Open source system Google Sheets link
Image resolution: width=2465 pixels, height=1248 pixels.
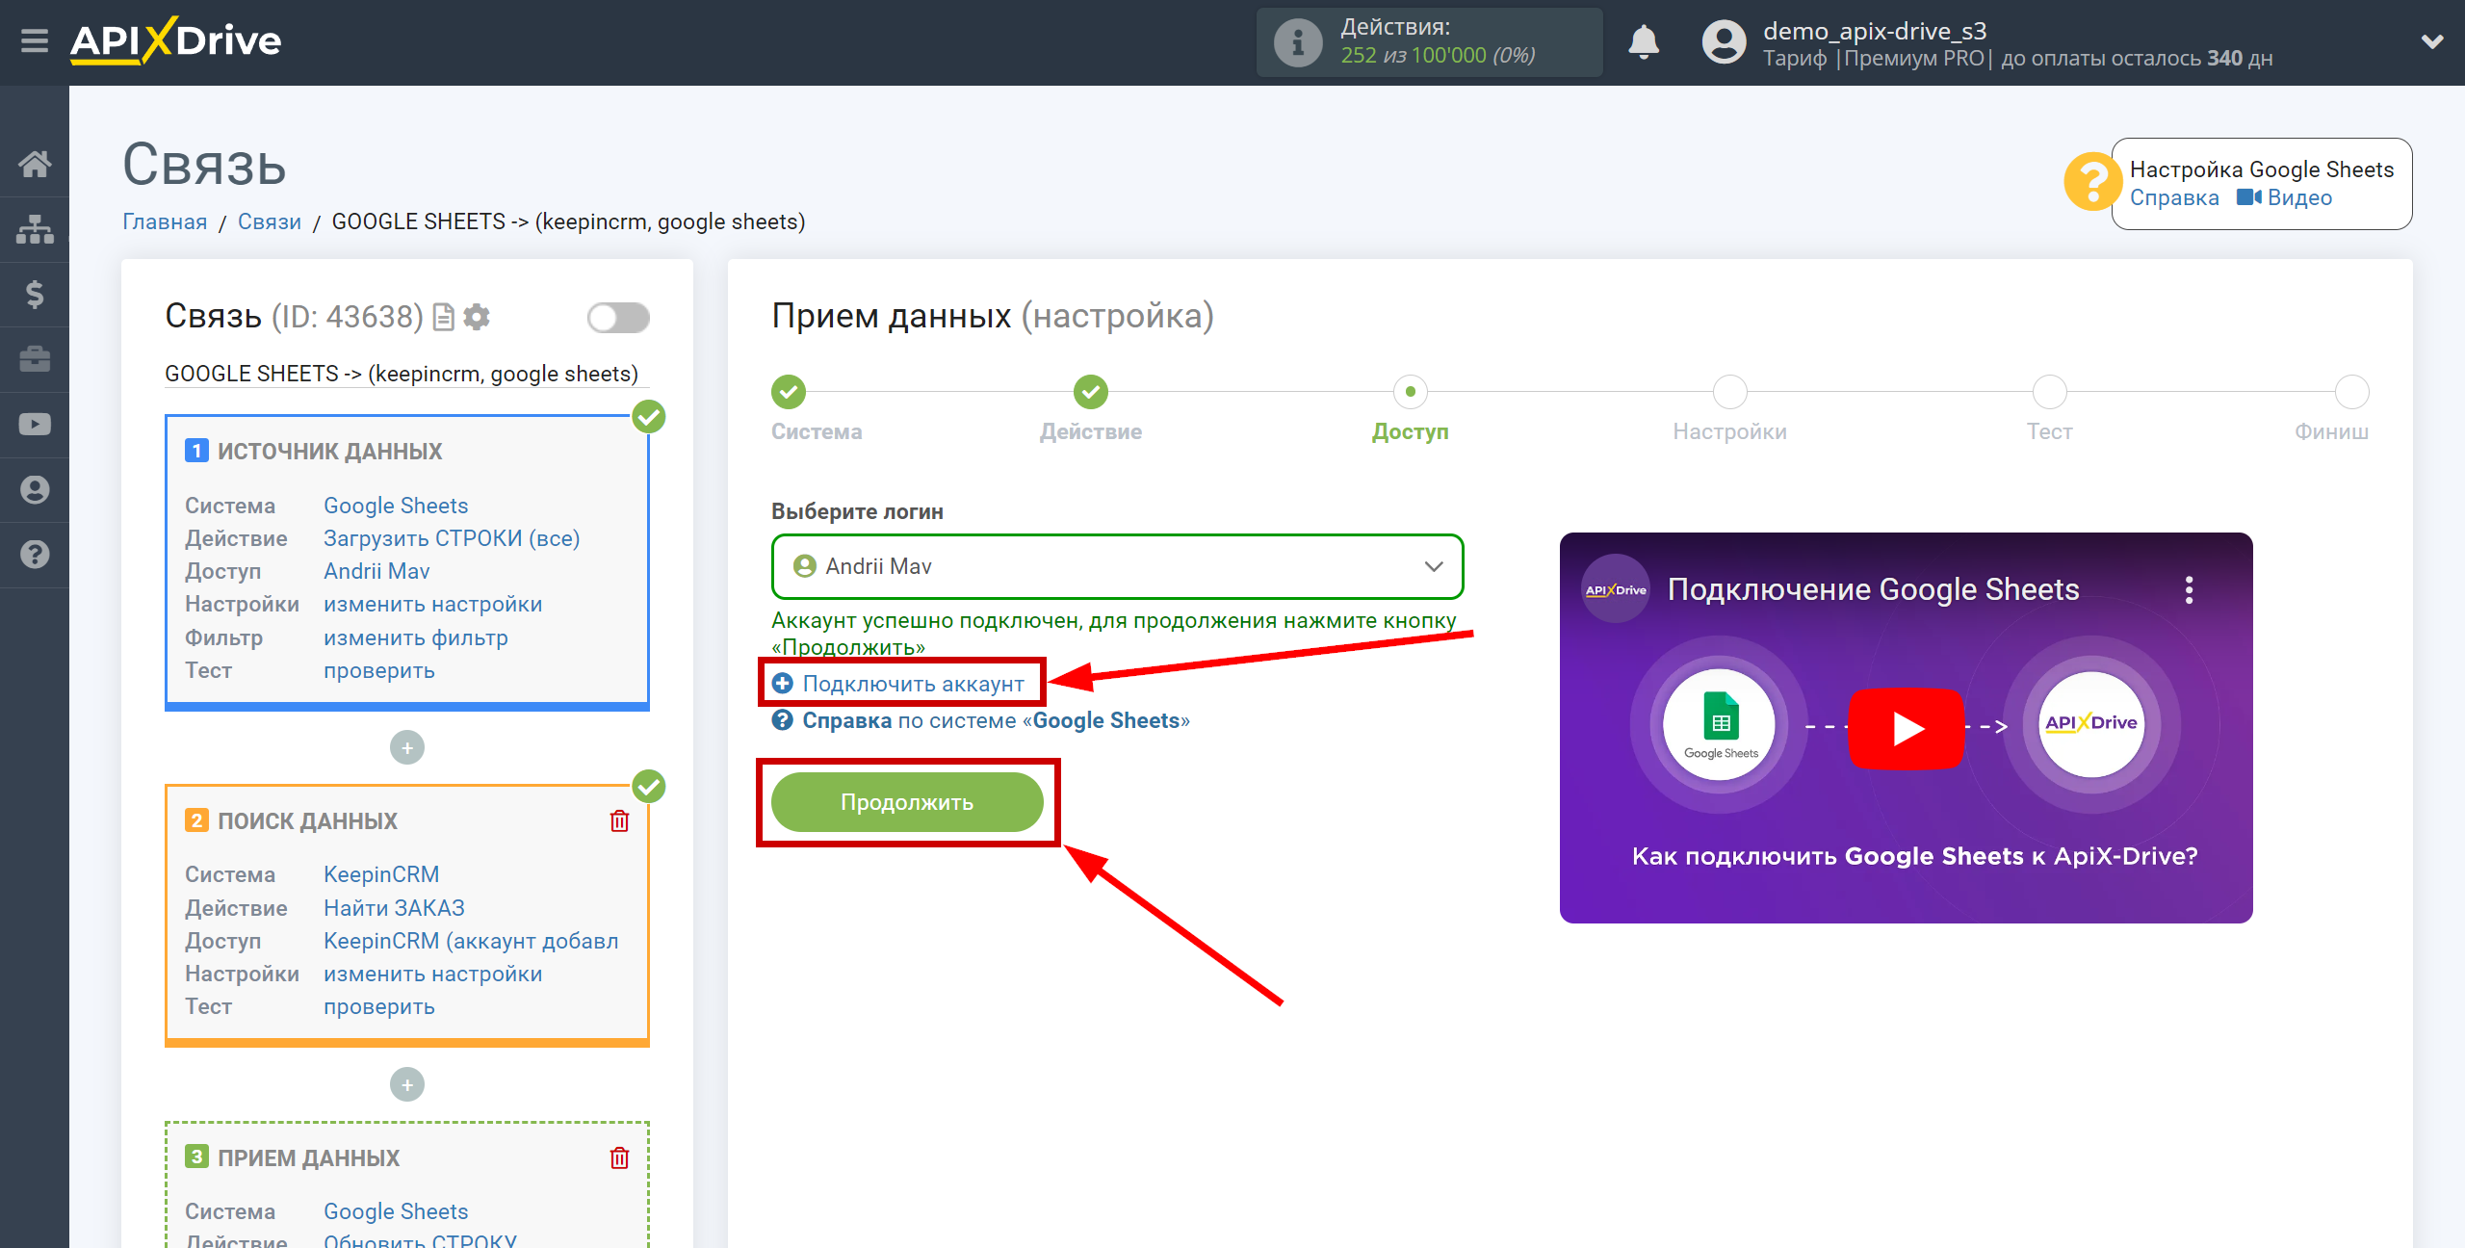pos(396,506)
